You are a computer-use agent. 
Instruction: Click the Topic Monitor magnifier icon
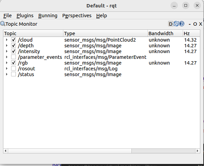pyautogui.click(x=3, y=24)
